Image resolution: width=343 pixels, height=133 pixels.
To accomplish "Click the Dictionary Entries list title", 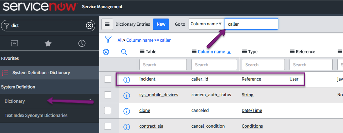I will click(133, 24).
